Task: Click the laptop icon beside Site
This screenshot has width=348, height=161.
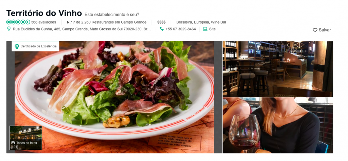Action: [x=205, y=29]
